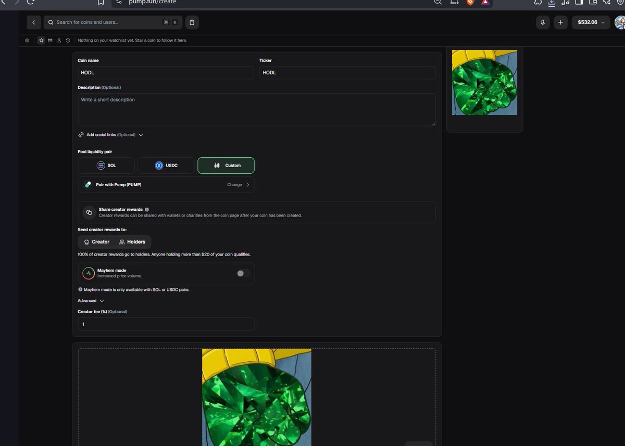Click the uploaded diamond hand image in dropzone
This screenshot has width=625, height=446.
coord(257,397)
